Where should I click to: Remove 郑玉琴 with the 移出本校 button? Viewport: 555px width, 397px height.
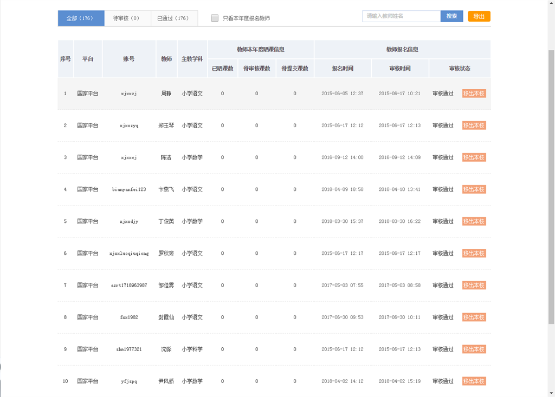(x=474, y=125)
